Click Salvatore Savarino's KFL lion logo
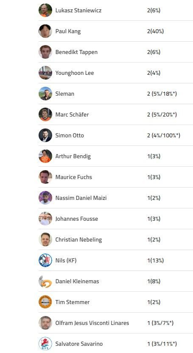193x353 pixels. click(45, 344)
